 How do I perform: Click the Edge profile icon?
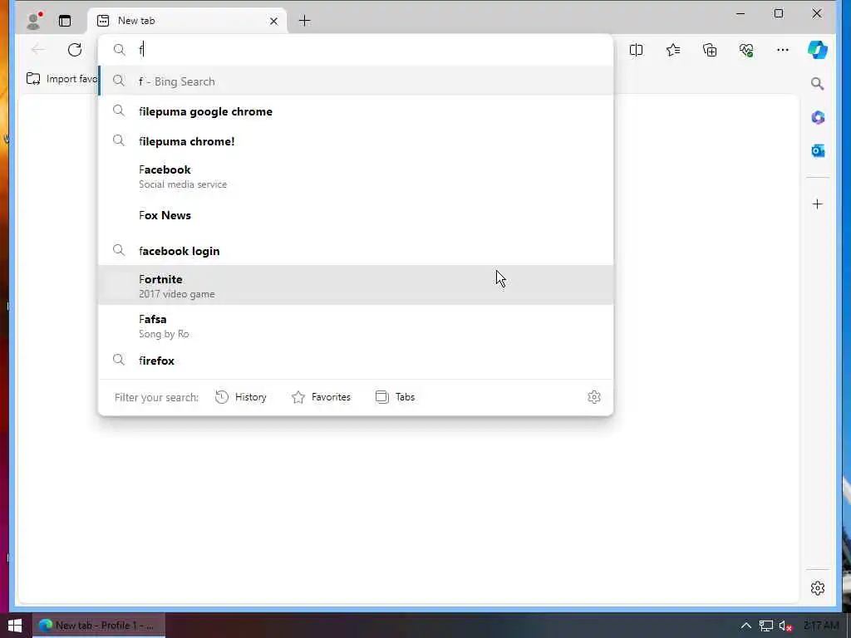[33, 21]
